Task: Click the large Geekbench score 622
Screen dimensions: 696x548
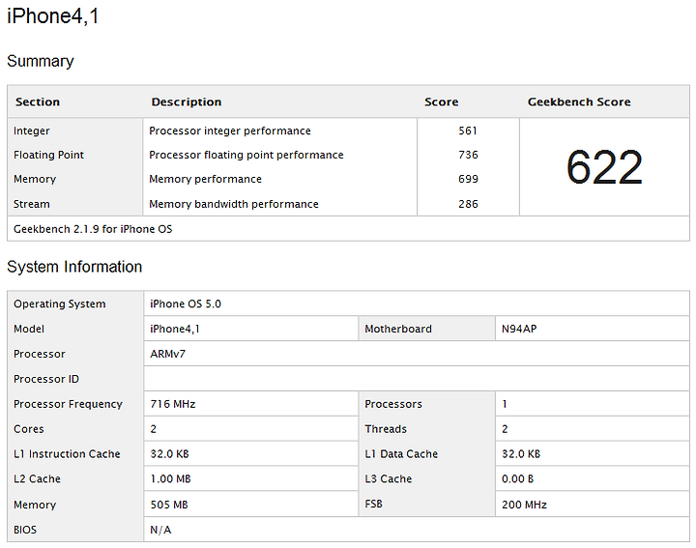Action: [604, 167]
